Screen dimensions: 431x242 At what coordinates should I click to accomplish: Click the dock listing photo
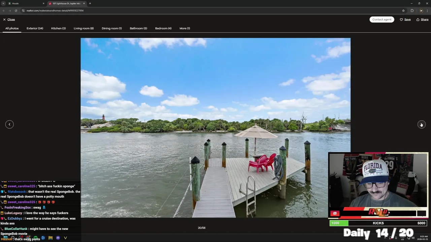215,128
